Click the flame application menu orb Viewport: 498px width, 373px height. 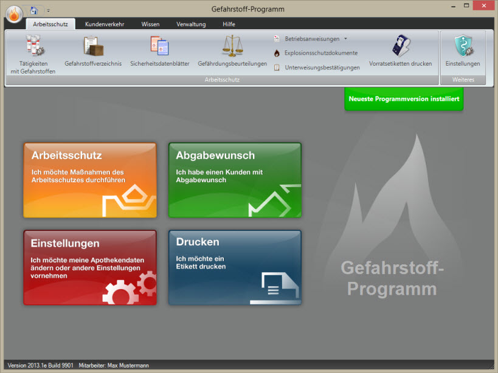[14, 14]
